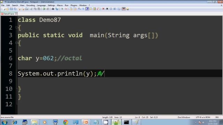Click the 'class Demo87' text on line 1

[39, 20]
